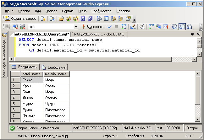Open the Сервис menu

pyautogui.click(x=68, y=11)
